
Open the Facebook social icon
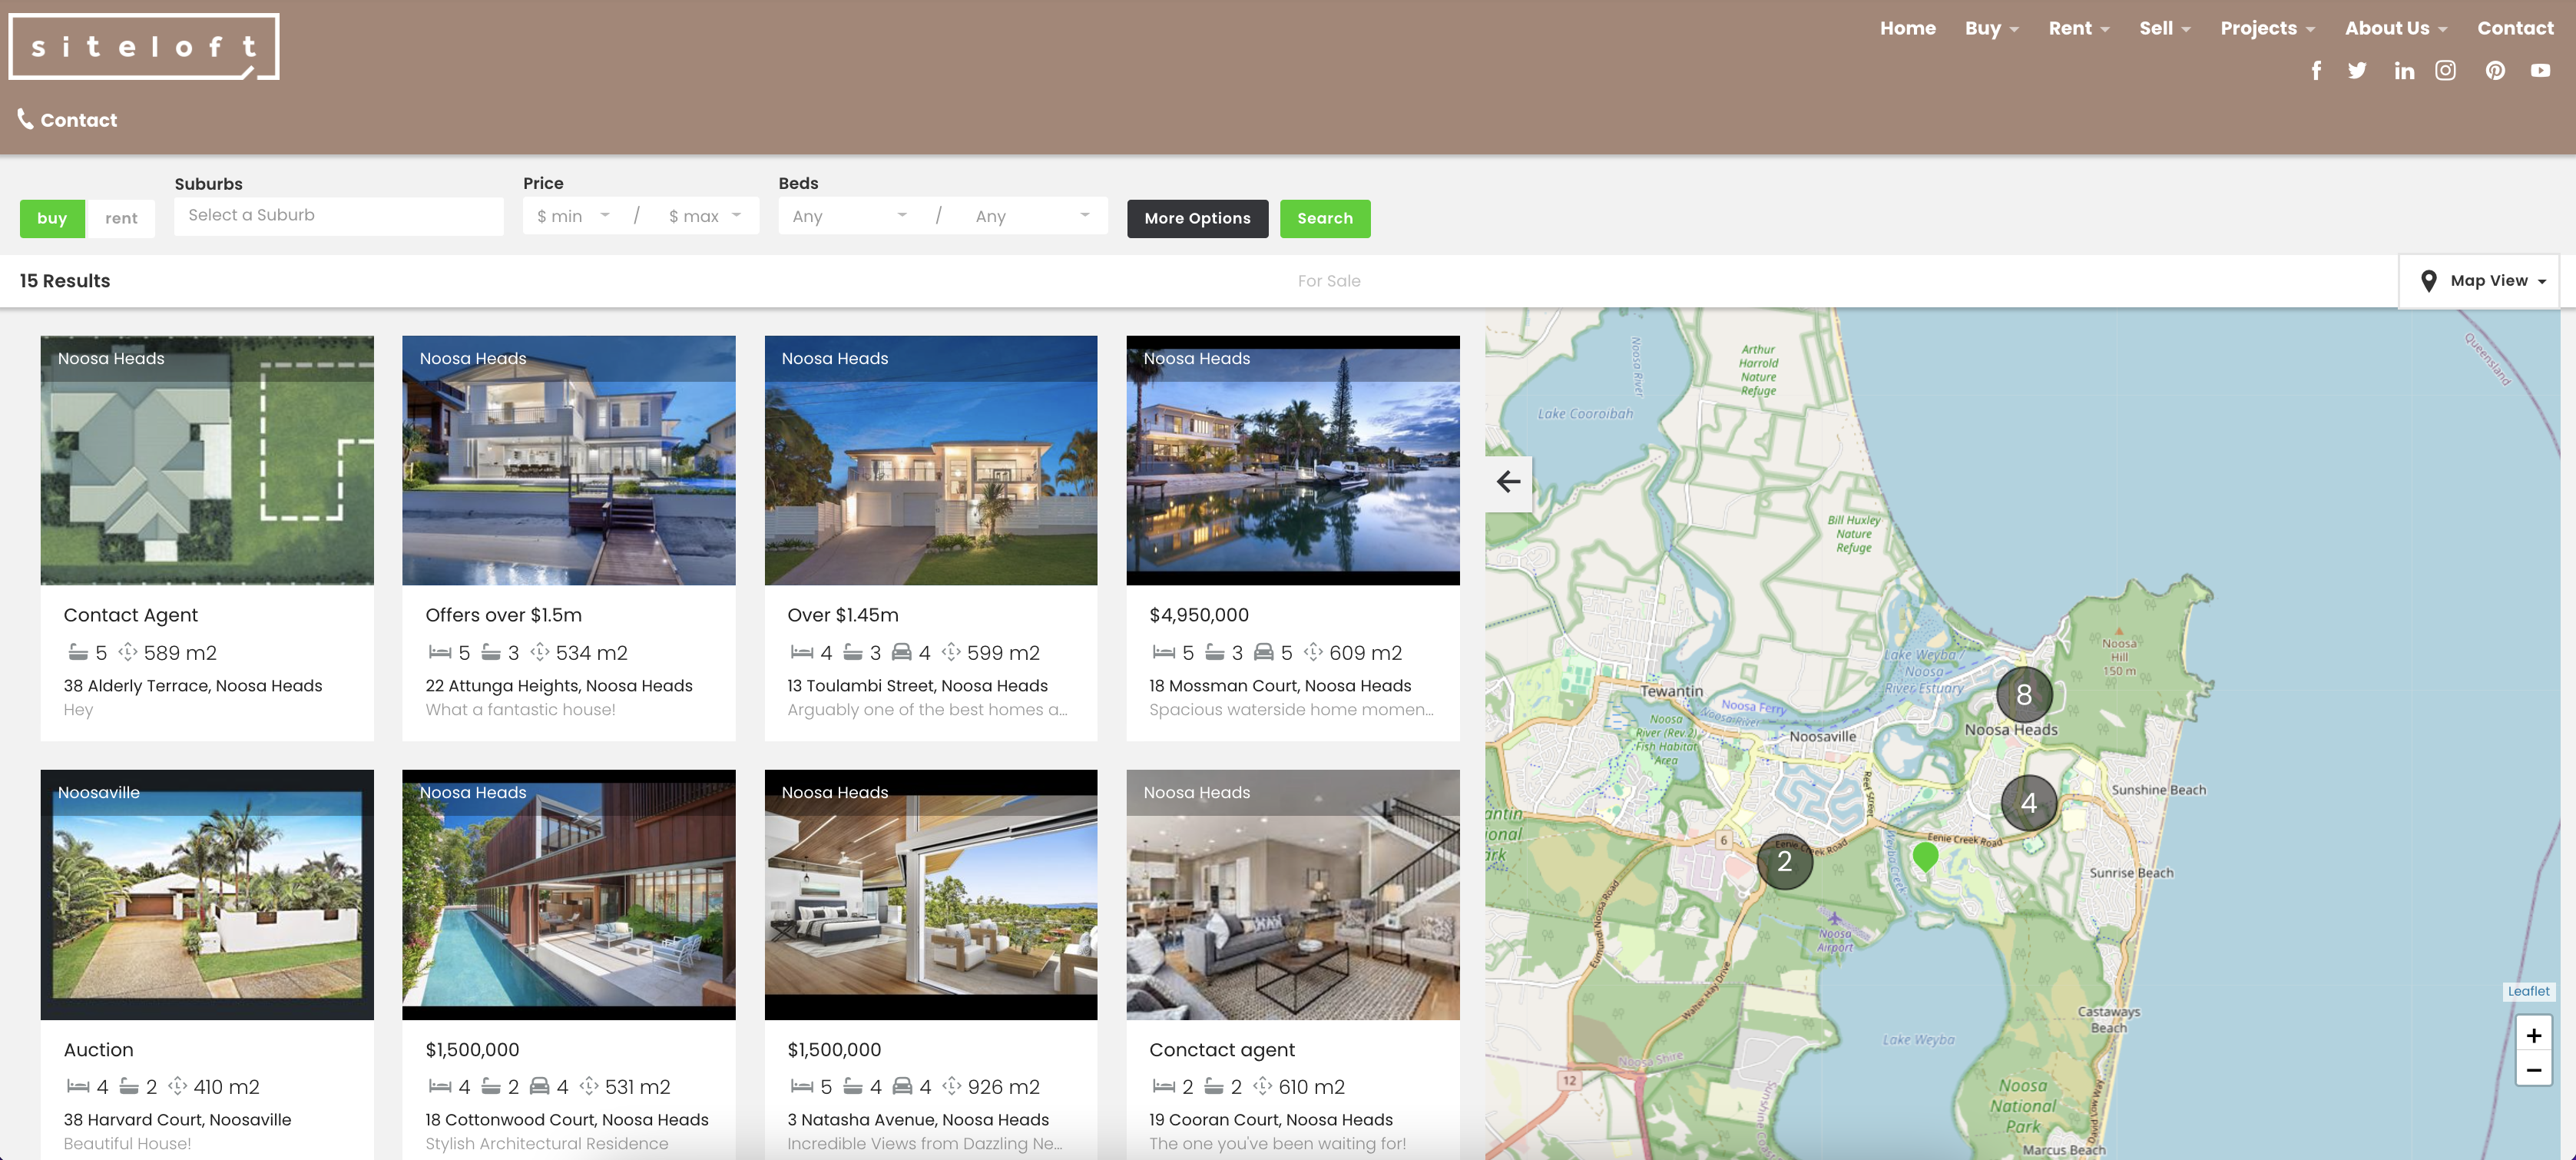pyautogui.click(x=2316, y=70)
